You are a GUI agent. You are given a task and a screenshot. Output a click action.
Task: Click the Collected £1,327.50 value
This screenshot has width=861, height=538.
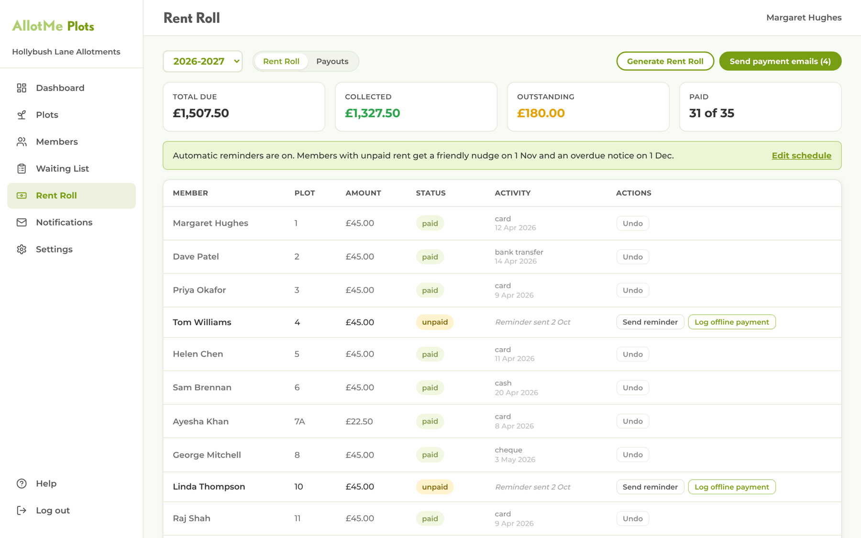pos(372,113)
